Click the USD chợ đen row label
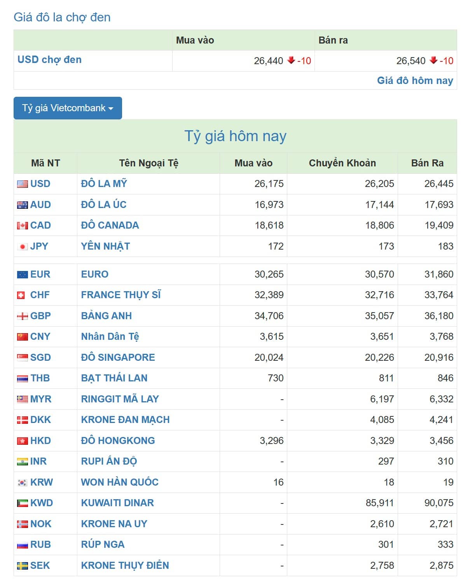 (x=49, y=59)
